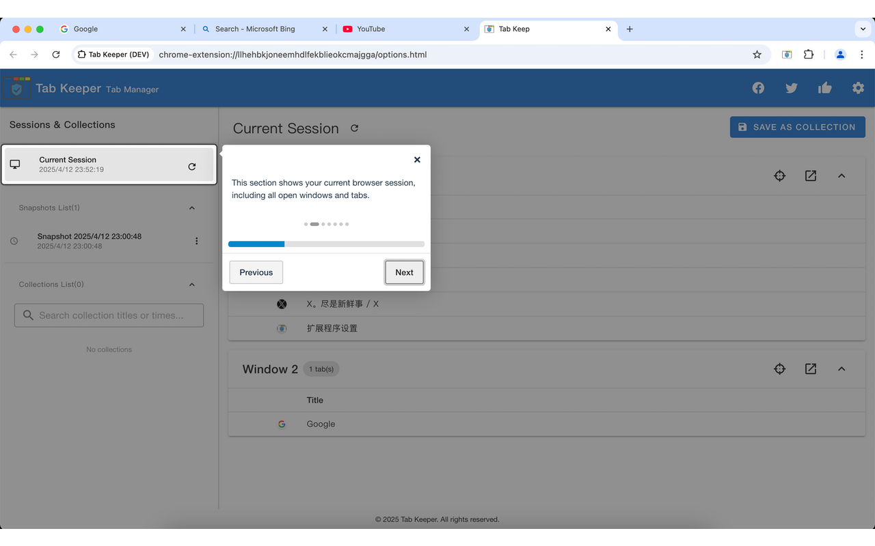Open settings gear in Tab Keeper header
This screenshot has height=546, width=875.
pos(858,88)
